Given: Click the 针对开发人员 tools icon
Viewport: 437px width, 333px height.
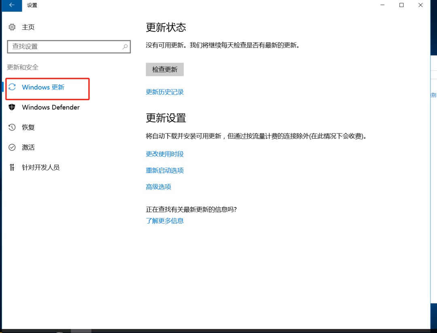Looking at the screenshot, I should (x=12, y=167).
